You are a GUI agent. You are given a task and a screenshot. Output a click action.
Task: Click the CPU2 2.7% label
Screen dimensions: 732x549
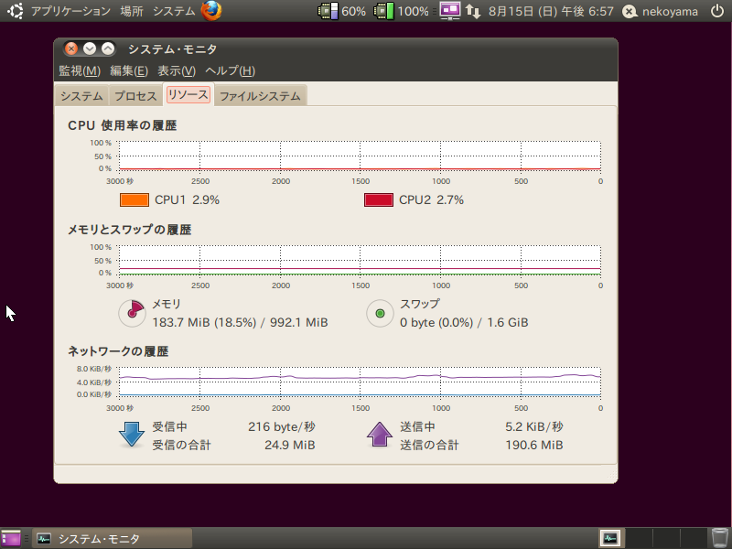coord(431,199)
